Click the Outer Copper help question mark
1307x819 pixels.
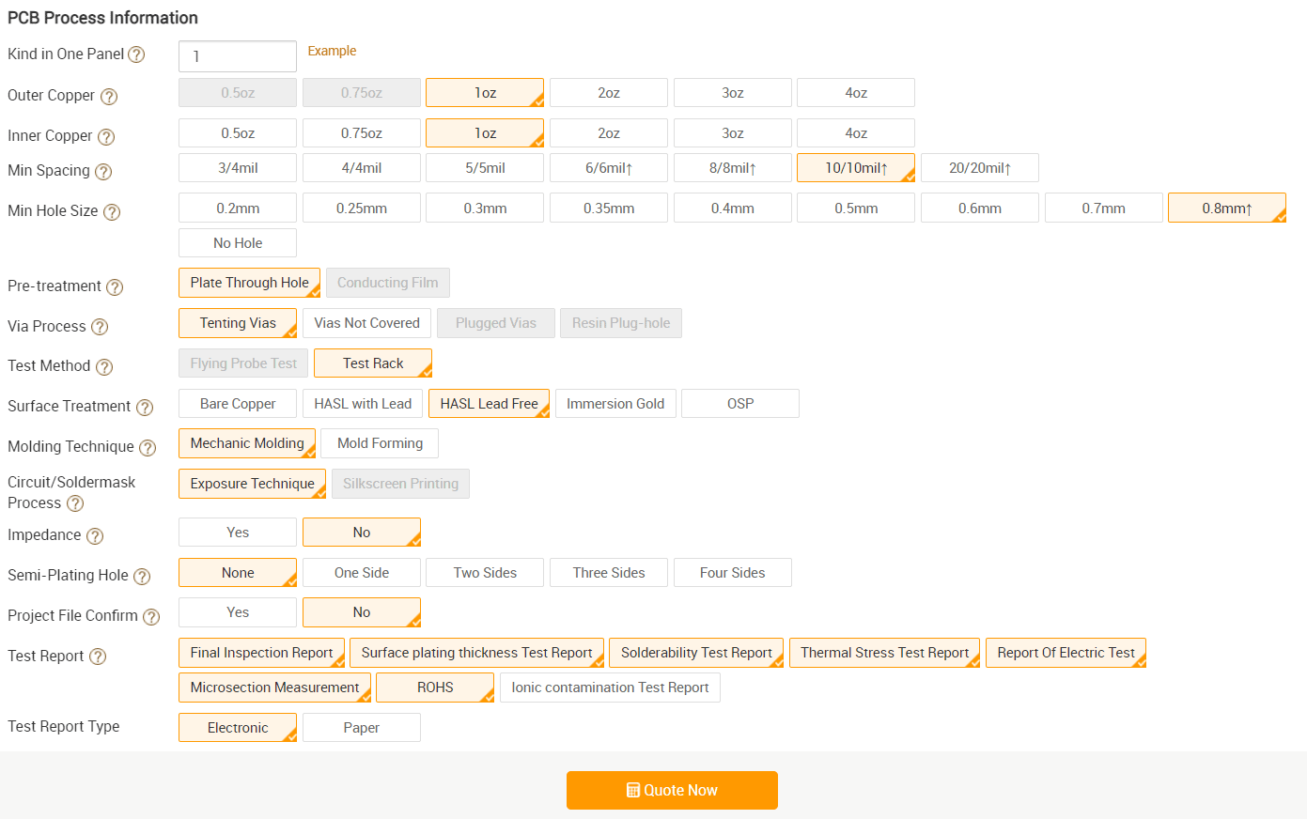point(109,96)
